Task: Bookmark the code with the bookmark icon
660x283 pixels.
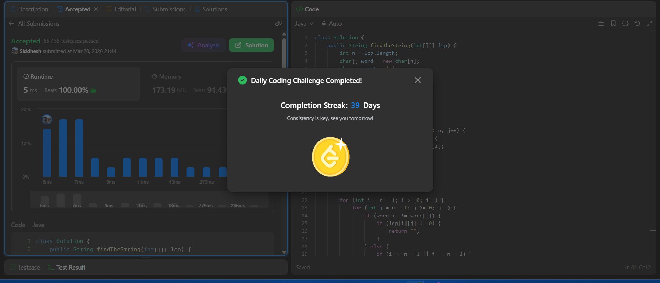Action: click(x=613, y=23)
